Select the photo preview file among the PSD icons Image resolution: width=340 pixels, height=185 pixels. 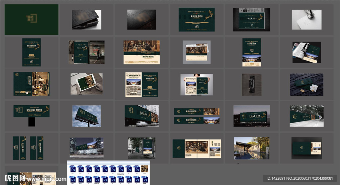(144, 169)
